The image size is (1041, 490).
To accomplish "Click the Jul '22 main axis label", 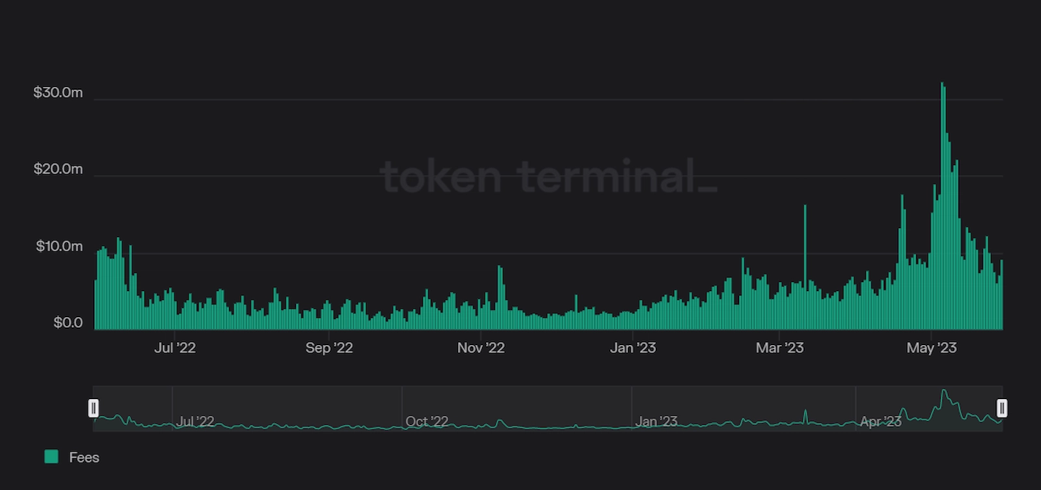I will (174, 348).
